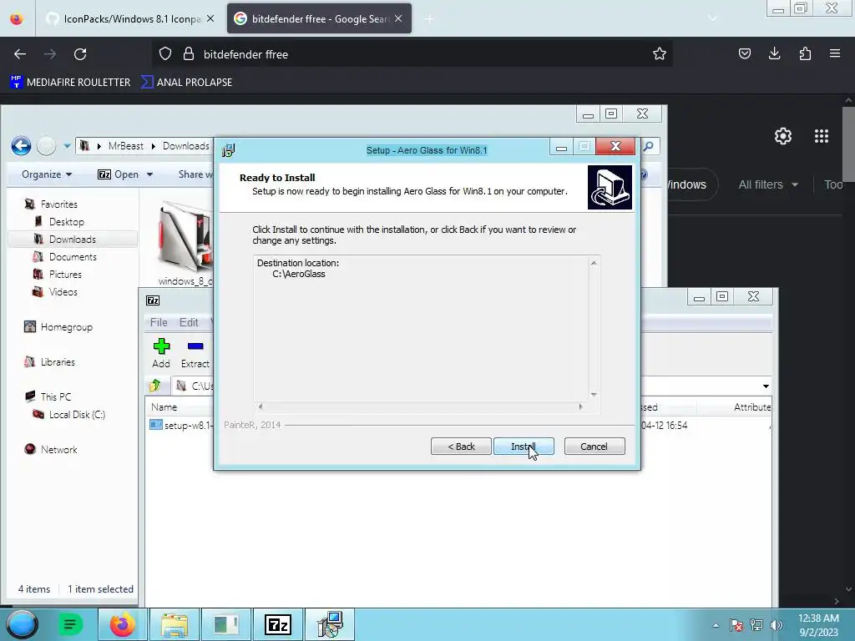Open Network in navigation pane
Screen dimensions: 855x641
pos(59,450)
